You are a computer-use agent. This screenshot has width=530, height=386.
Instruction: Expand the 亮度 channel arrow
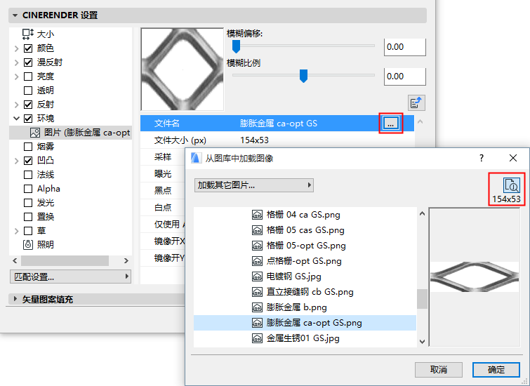(x=16, y=76)
